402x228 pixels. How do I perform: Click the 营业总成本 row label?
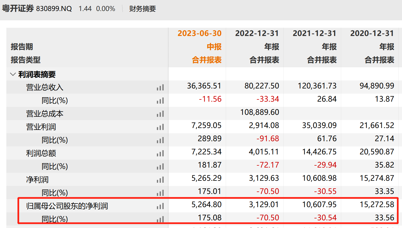point(45,114)
